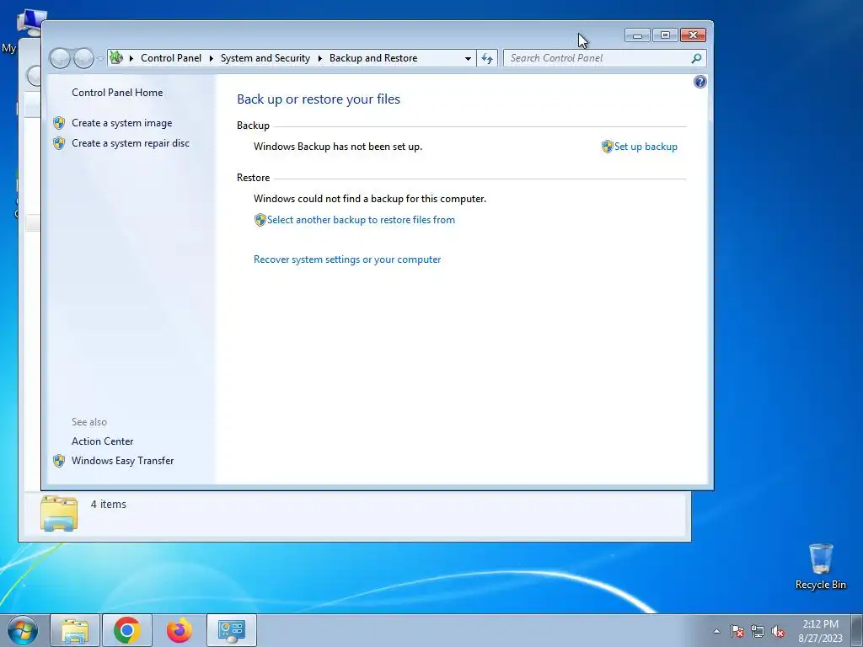This screenshot has height=647, width=863.
Task: Open the Recycle Bin desktop icon
Action: [821, 567]
